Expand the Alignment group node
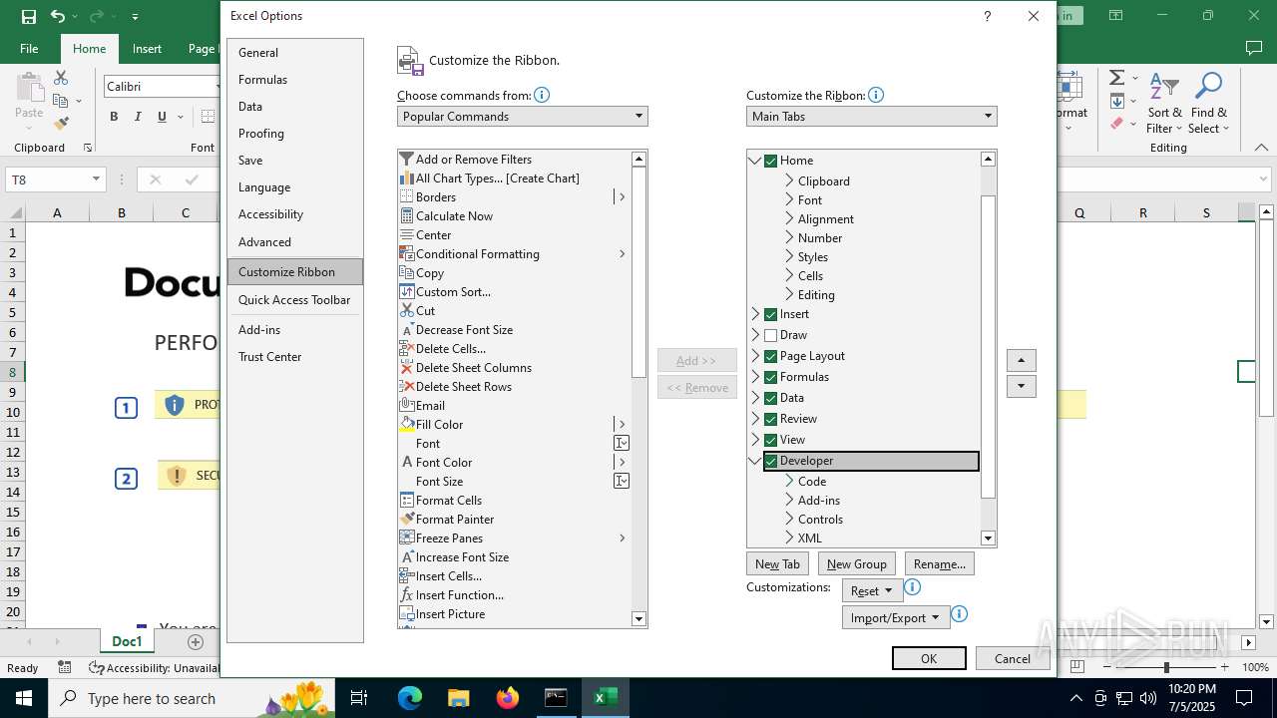Image resolution: width=1277 pixels, height=718 pixels. pyautogui.click(x=789, y=219)
